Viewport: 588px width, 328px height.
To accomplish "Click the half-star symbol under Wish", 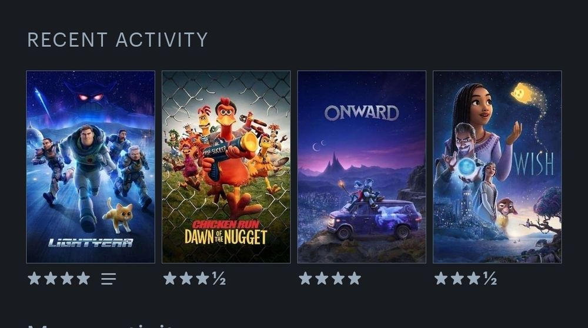I will 490,278.
